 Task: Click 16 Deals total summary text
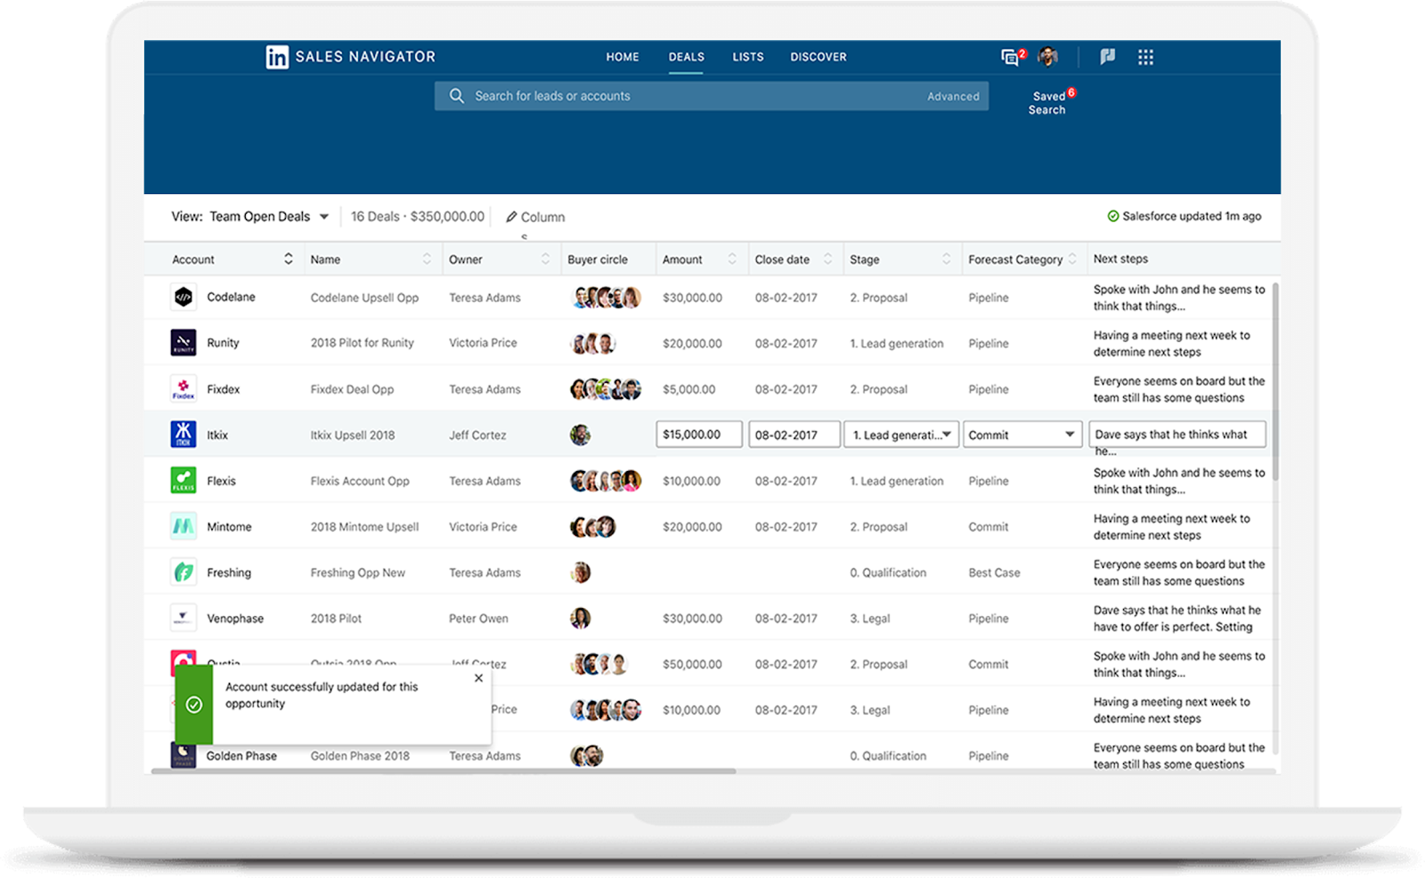pos(418,216)
